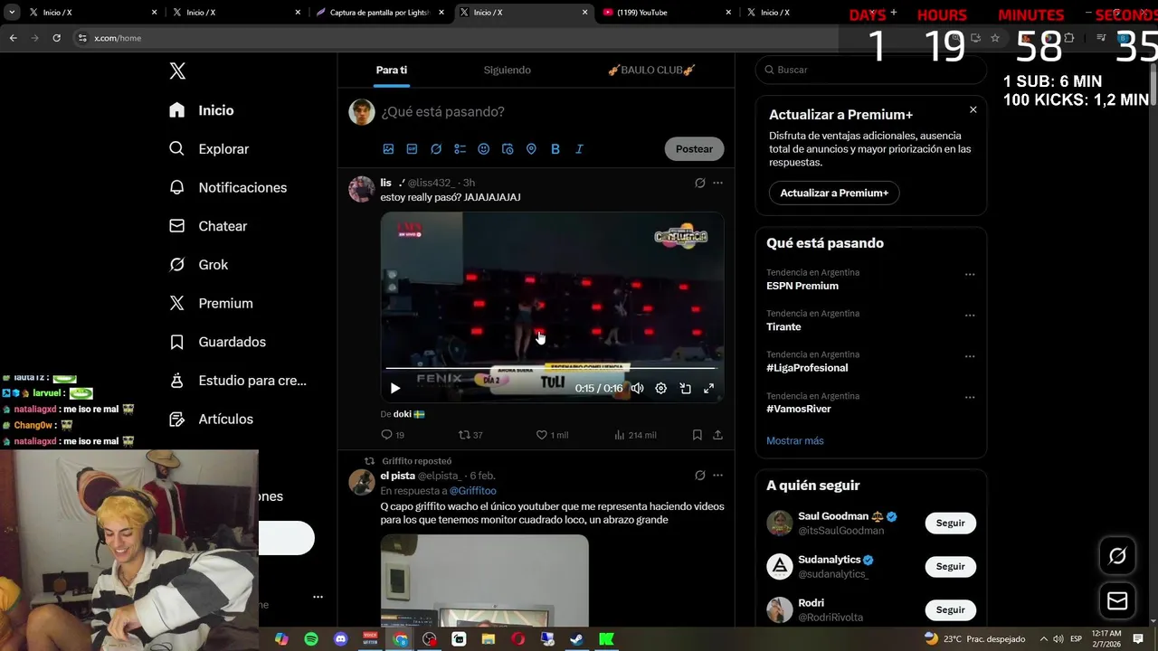Toggle the video full screen
The image size is (1158, 651).
click(709, 388)
